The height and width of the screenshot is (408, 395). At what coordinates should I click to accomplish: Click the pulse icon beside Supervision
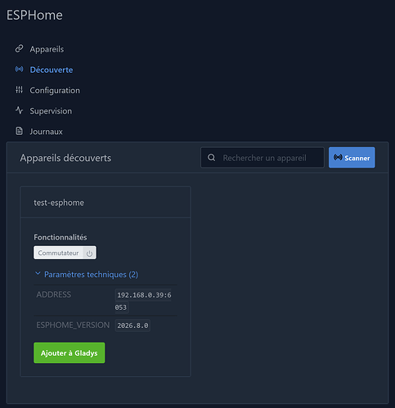(19, 110)
